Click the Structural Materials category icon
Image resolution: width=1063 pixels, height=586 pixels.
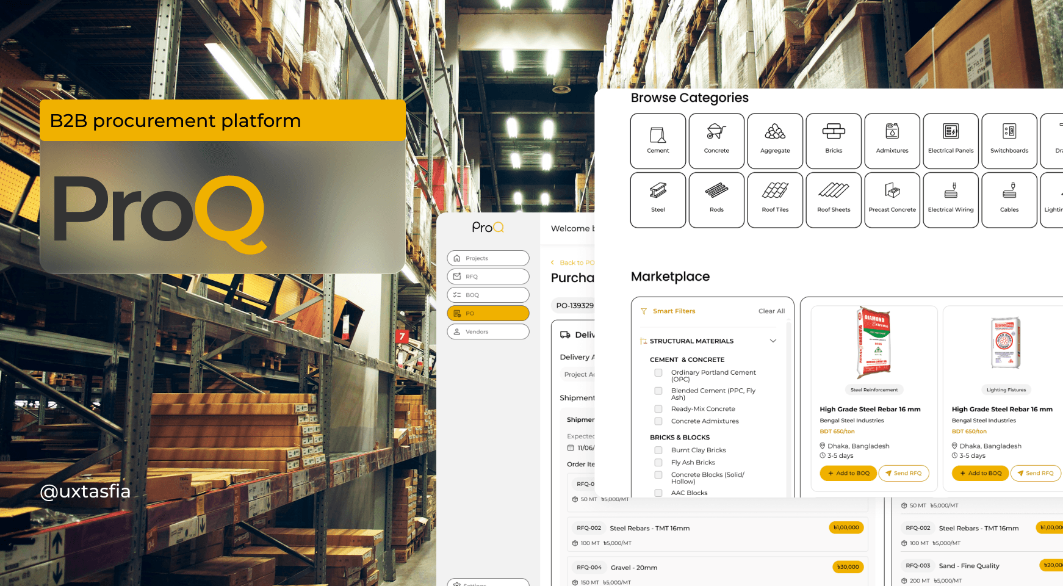pyautogui.click(x=644, y=341)
